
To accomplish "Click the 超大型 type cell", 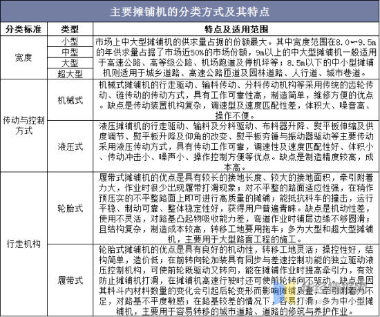I will 70,74.
